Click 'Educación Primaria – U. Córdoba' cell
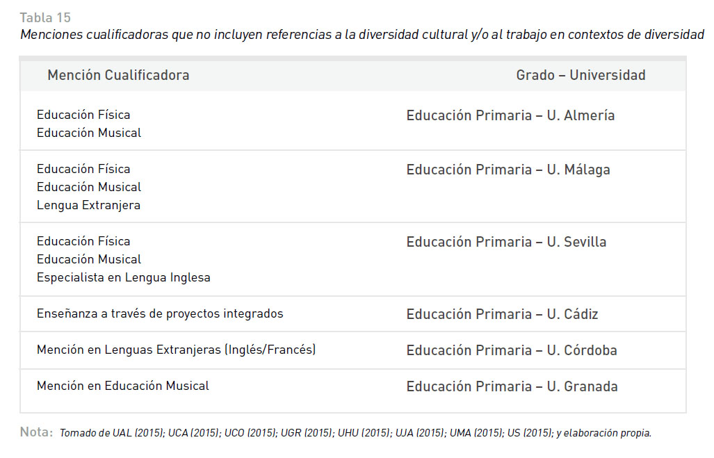Viewport: 714px width, 458px height. (x=512, y=350)
